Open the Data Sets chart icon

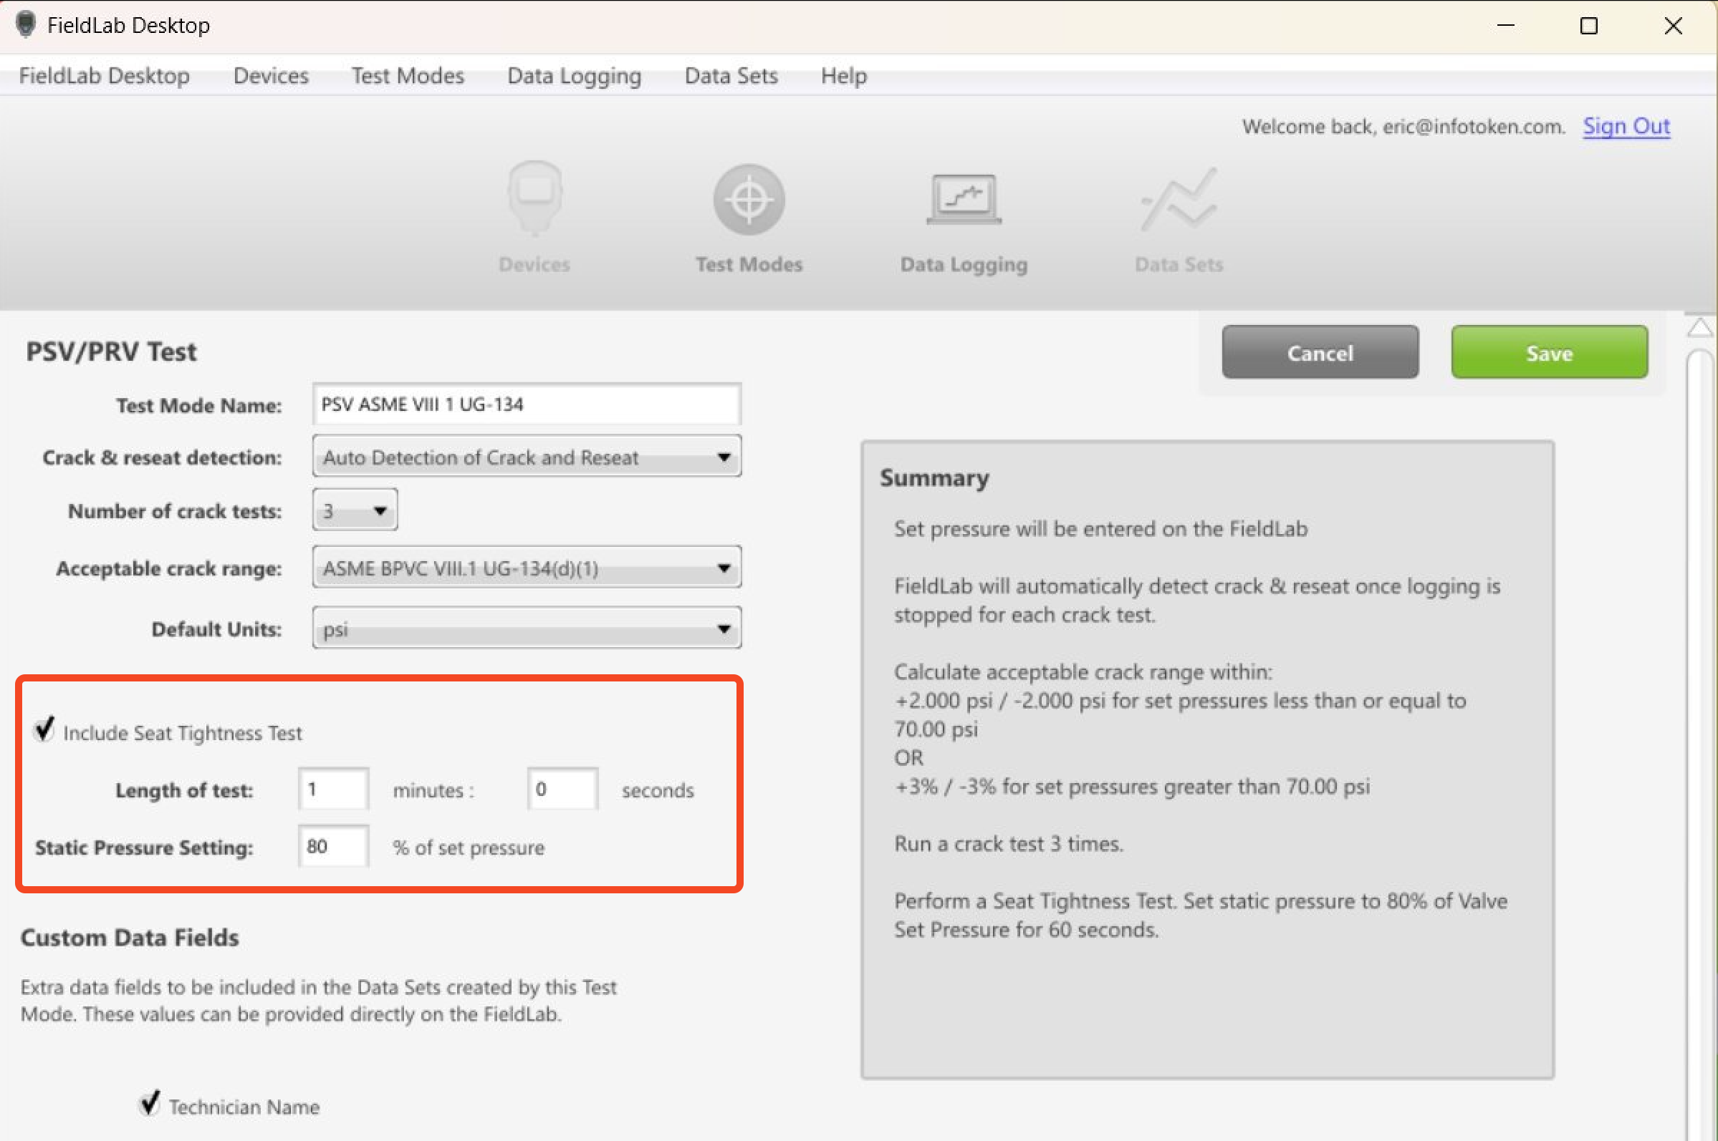(1179, 199)
